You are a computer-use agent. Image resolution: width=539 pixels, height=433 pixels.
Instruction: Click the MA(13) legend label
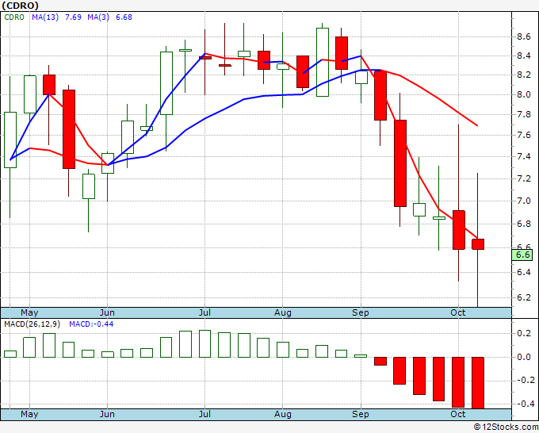tap(45, 17)
